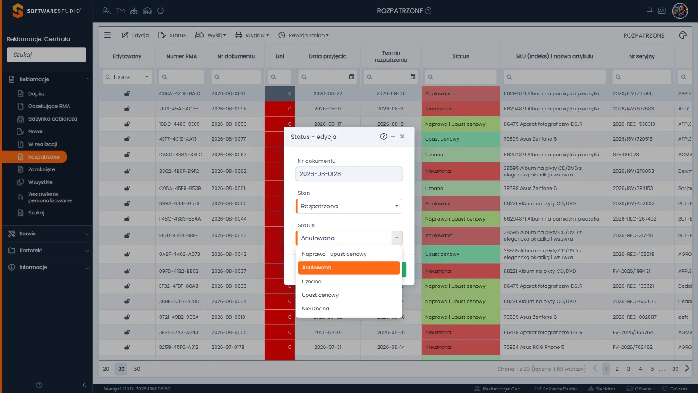Go to next page arrow in pagination
698x393 pixels.
687,369
